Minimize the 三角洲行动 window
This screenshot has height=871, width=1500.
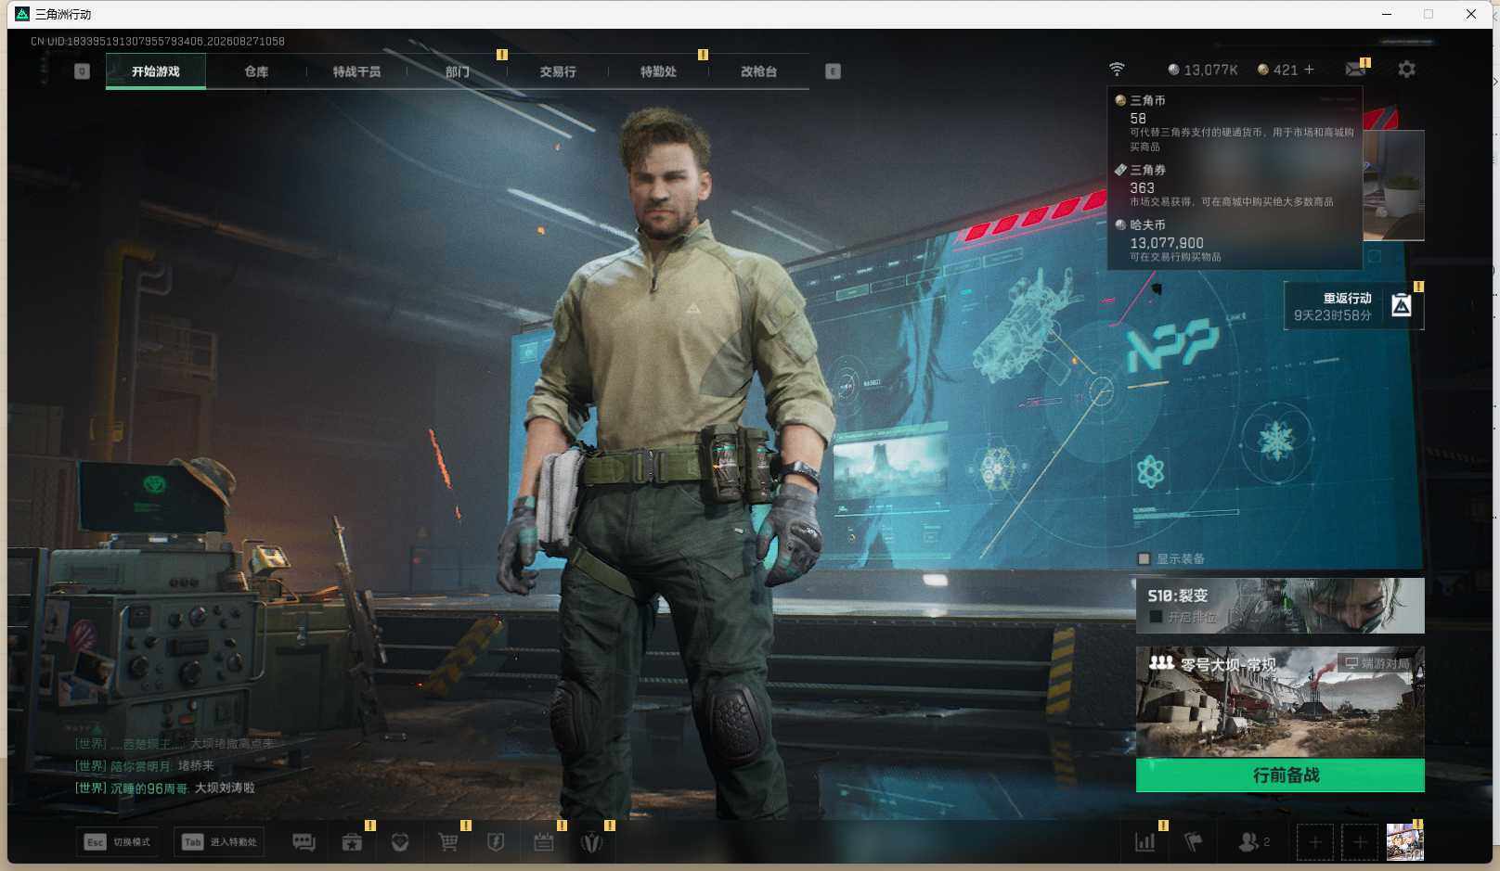[1387, 14]
